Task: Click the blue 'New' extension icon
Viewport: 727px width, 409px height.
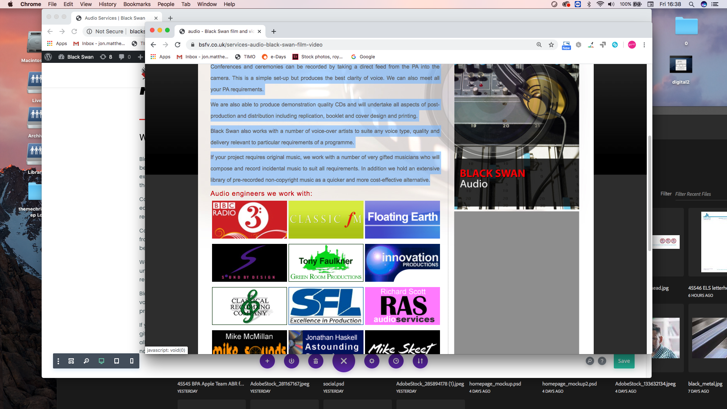Action: tap(566, 45)
